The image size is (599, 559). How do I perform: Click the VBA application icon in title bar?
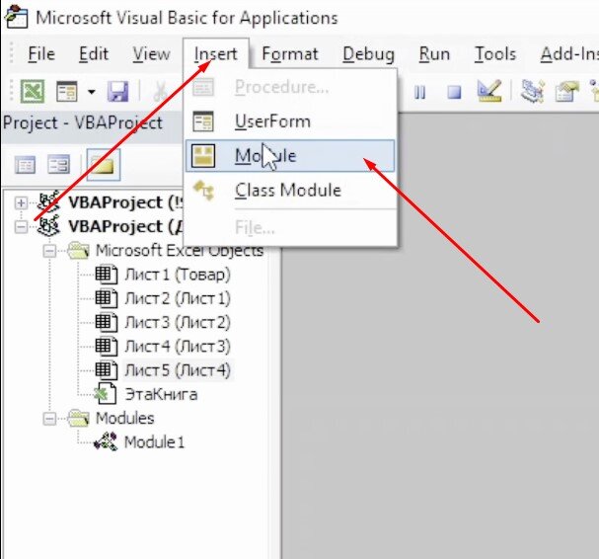[17, 17]
